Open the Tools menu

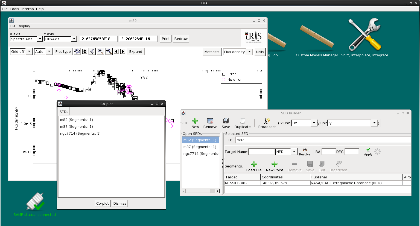14,9
